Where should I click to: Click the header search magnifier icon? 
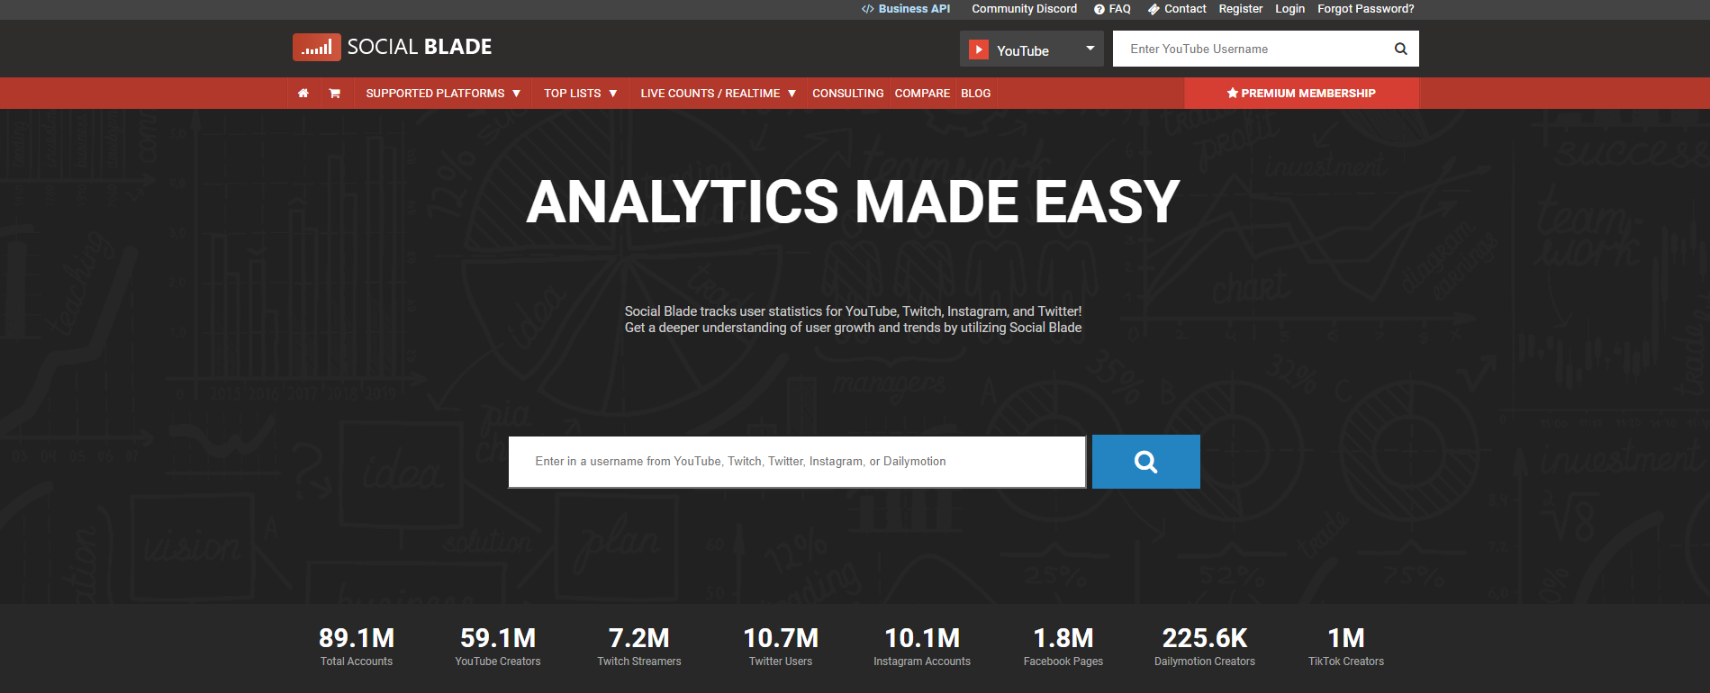(x=1400, y=49)
